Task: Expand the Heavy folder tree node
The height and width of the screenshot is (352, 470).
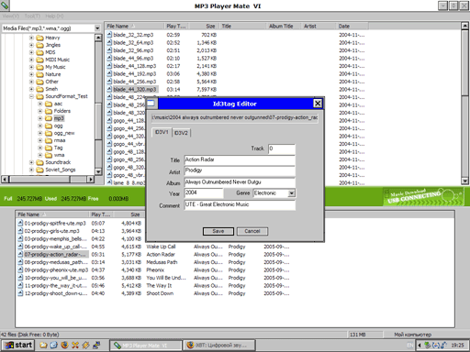Action: tap(31, 38)
